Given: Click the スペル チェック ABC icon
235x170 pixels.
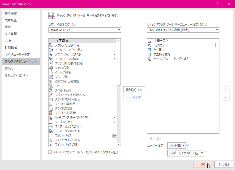Looking at the screenshot, I should (51, 90).
